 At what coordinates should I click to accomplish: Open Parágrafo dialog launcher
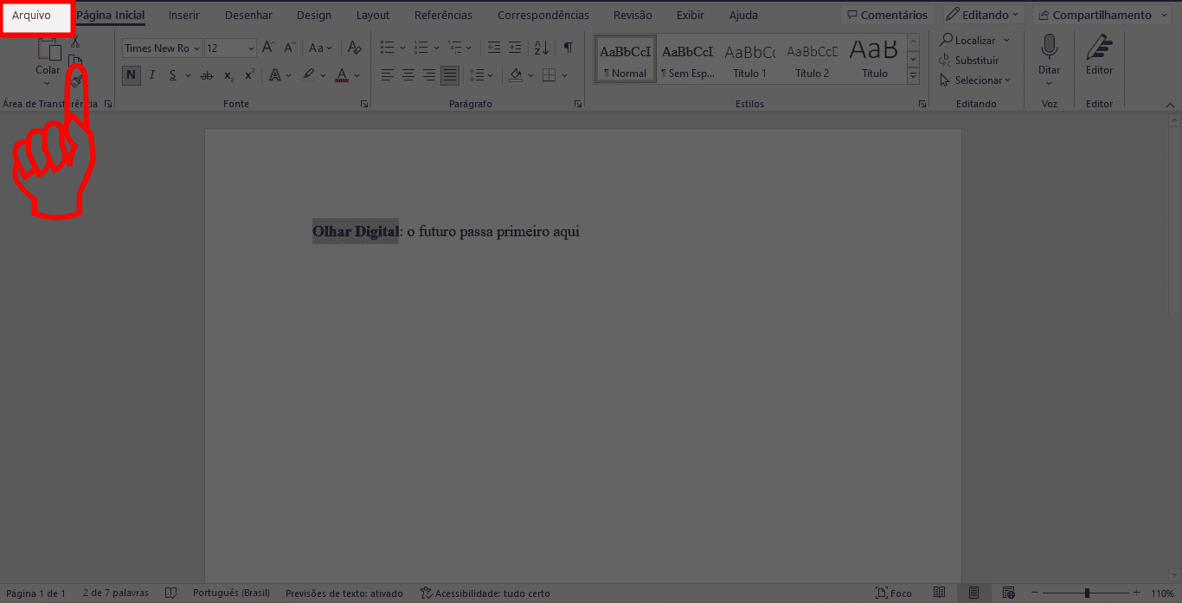click(x=578, y=104)
